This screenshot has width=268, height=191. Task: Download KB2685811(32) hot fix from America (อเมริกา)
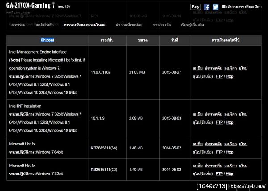click(230, 166)
